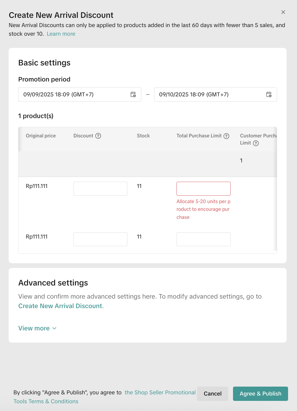
Task: Close the Create New Arrival Discount dialog
Action: (x=283, y=12)
